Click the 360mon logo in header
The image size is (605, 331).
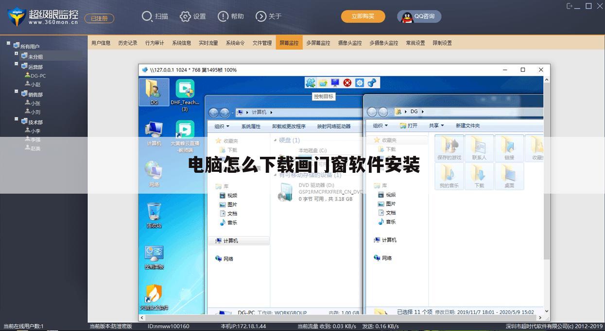18,16
